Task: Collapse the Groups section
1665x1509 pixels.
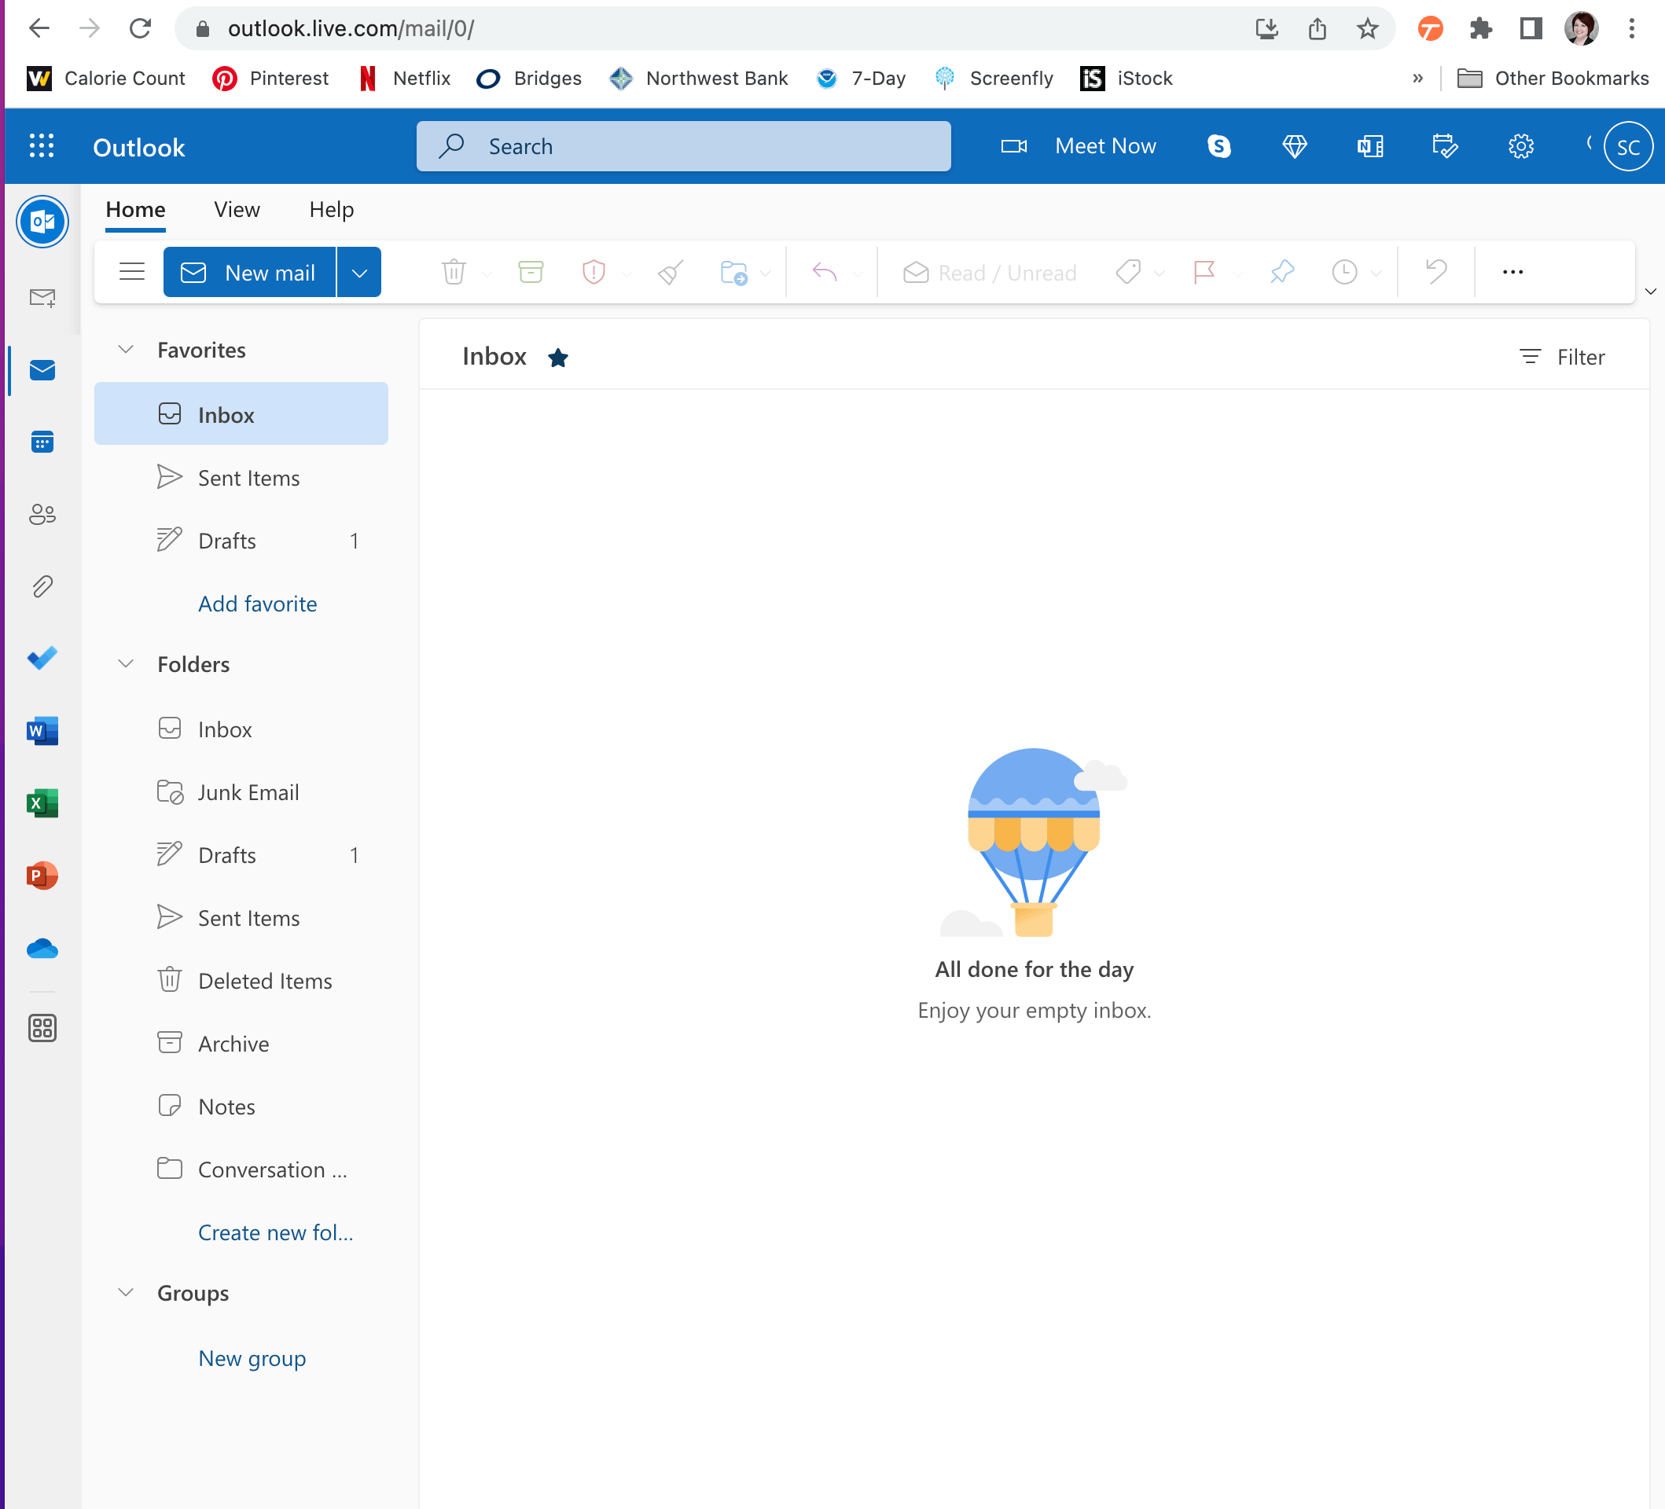Action: pyautogui.click(x=126, y=1293)
